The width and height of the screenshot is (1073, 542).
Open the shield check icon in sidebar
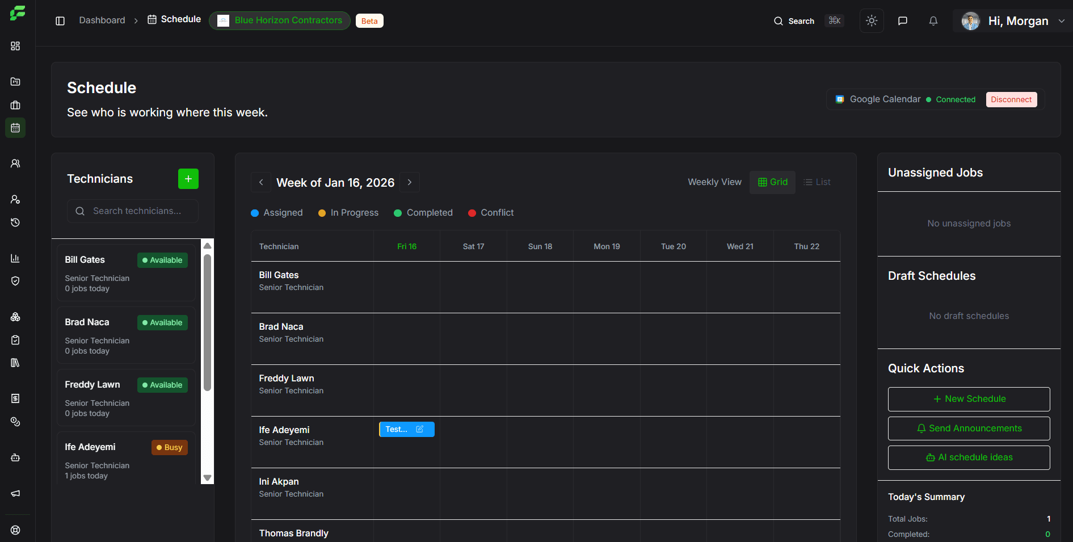pos(15,281)
